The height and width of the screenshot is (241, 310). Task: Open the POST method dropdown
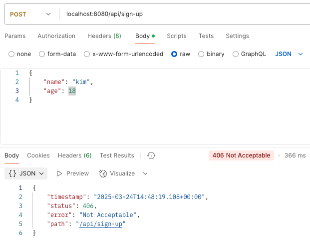(x=30, y=14)
